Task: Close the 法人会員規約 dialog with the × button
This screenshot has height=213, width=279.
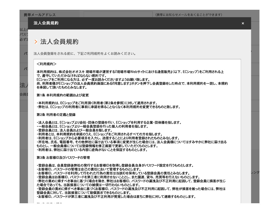Action: pos(243,23)
